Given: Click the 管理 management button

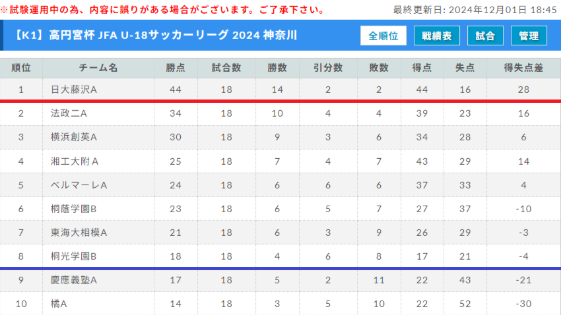Looking at the screenshot, I should click(529, 36).
